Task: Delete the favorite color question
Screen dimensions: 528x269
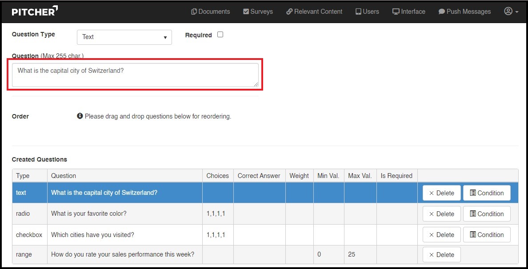Action: point(441,214)
